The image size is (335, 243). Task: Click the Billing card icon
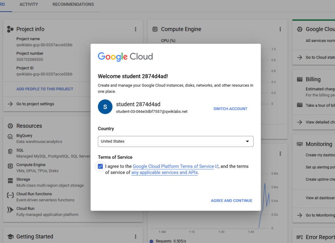(x=300, y=79)
